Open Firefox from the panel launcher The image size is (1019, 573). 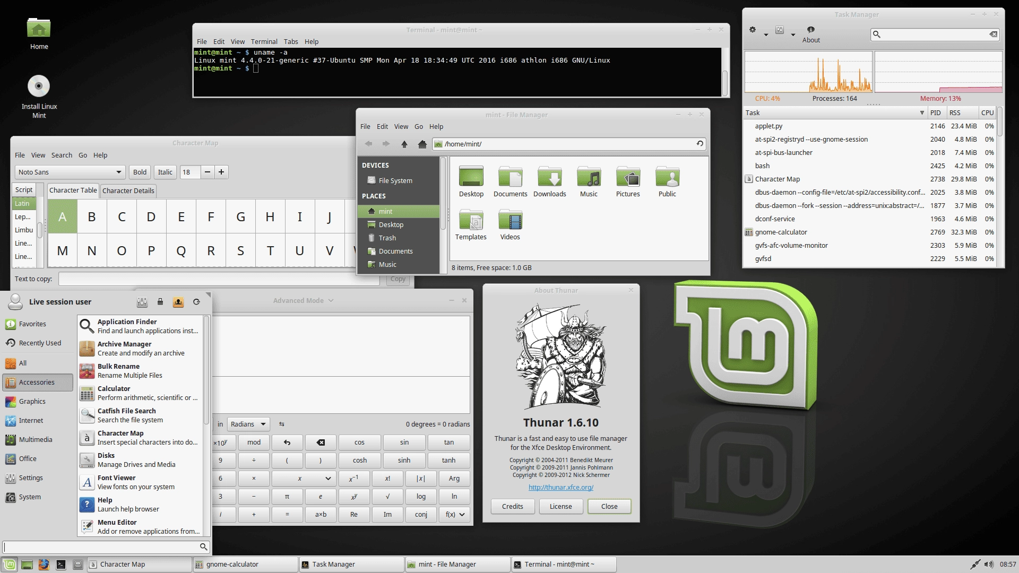tap(44, 565)
